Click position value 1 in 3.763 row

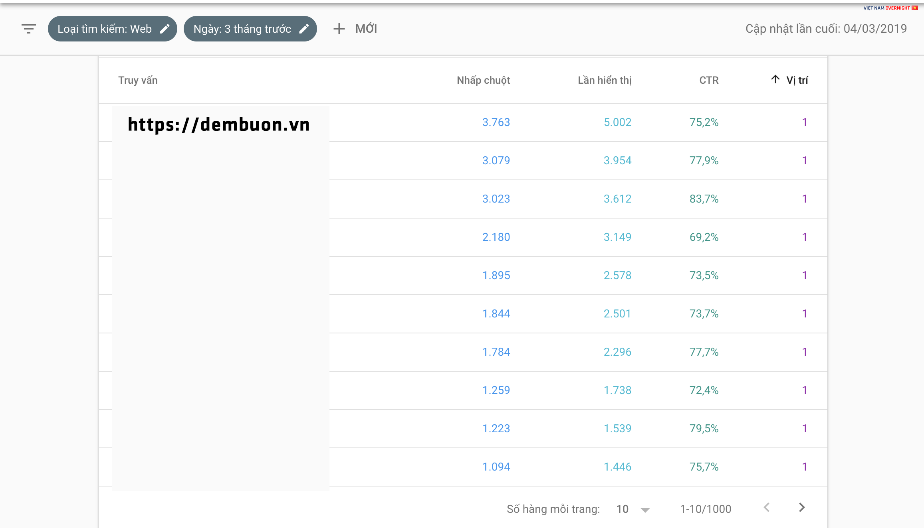tap(805, 122)
